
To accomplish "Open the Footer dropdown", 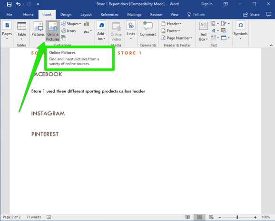I will 171,31.
